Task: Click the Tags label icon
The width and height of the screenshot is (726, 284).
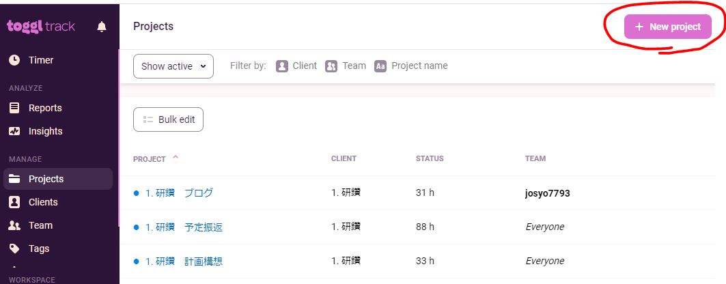Action: tap(14, 248)
